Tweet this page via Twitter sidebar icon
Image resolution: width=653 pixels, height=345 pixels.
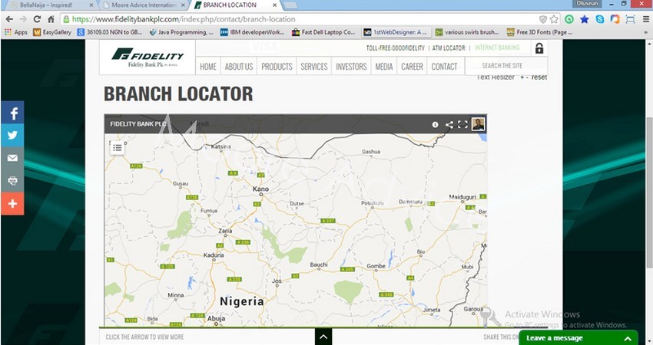coord(12,135)
